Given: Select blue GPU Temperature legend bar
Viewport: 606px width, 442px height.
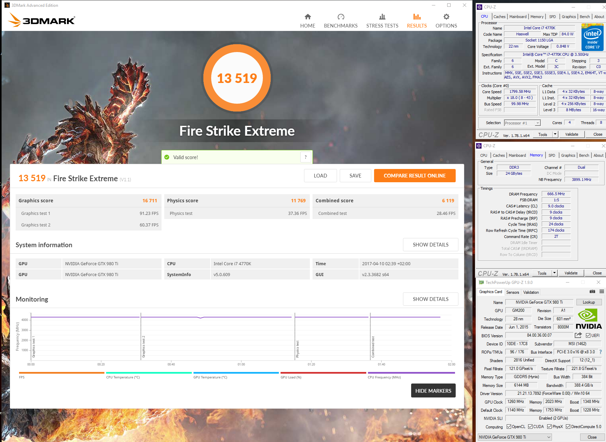Looking at the screenshot, I should [x=236, y=373].
